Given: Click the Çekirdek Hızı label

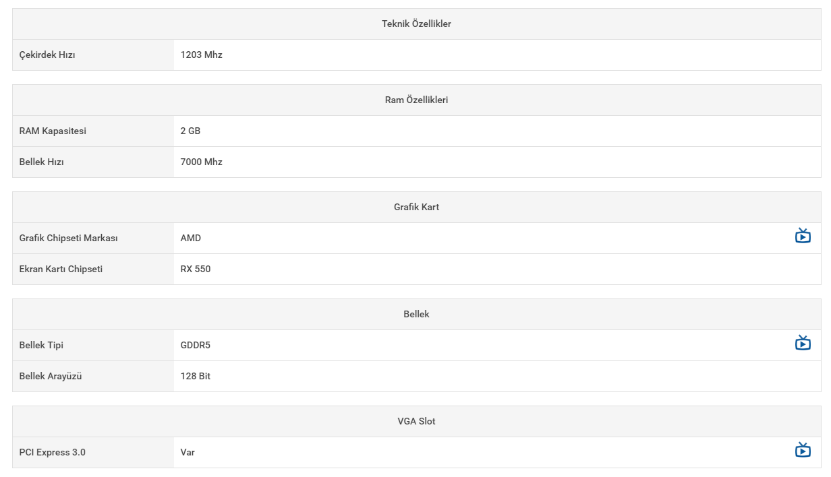Looking at the screenshot, I should [47, 55].
